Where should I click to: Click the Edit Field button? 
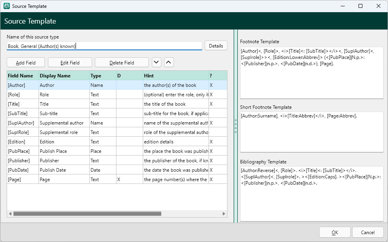tap(70, 62)
